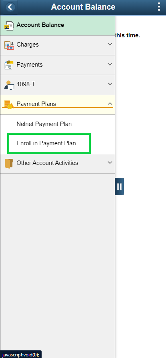Expand the Charges section chevron
Screen dimensions: 166x358
(110, 44)
